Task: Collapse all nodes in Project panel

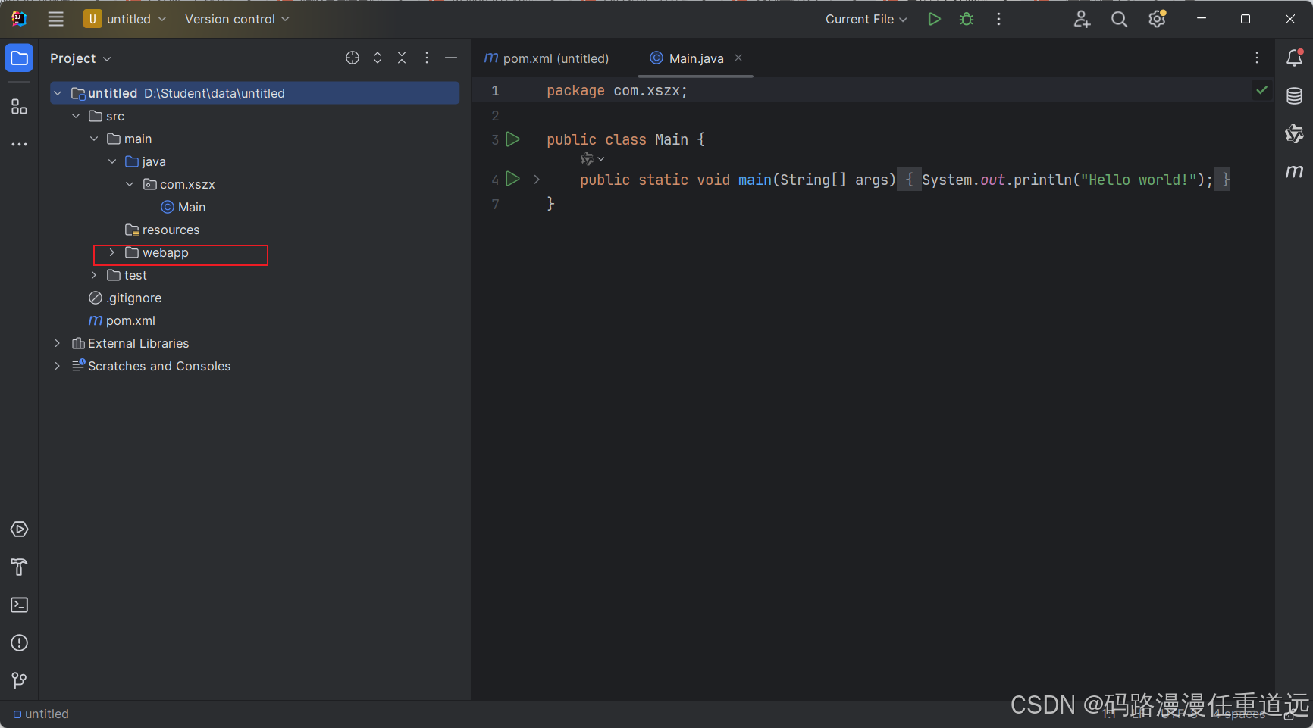Action: click(402, 58)
